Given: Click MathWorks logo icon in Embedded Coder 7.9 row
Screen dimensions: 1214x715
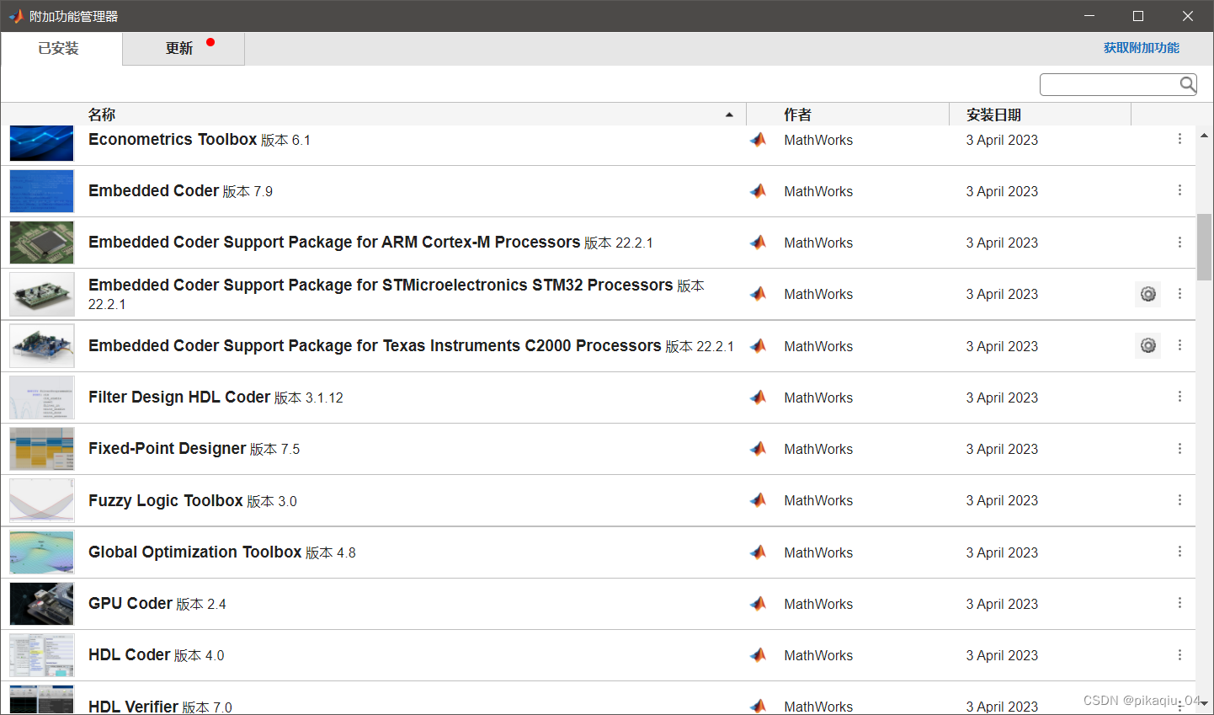Looking at the screenshot, I should tap(758, 190).
